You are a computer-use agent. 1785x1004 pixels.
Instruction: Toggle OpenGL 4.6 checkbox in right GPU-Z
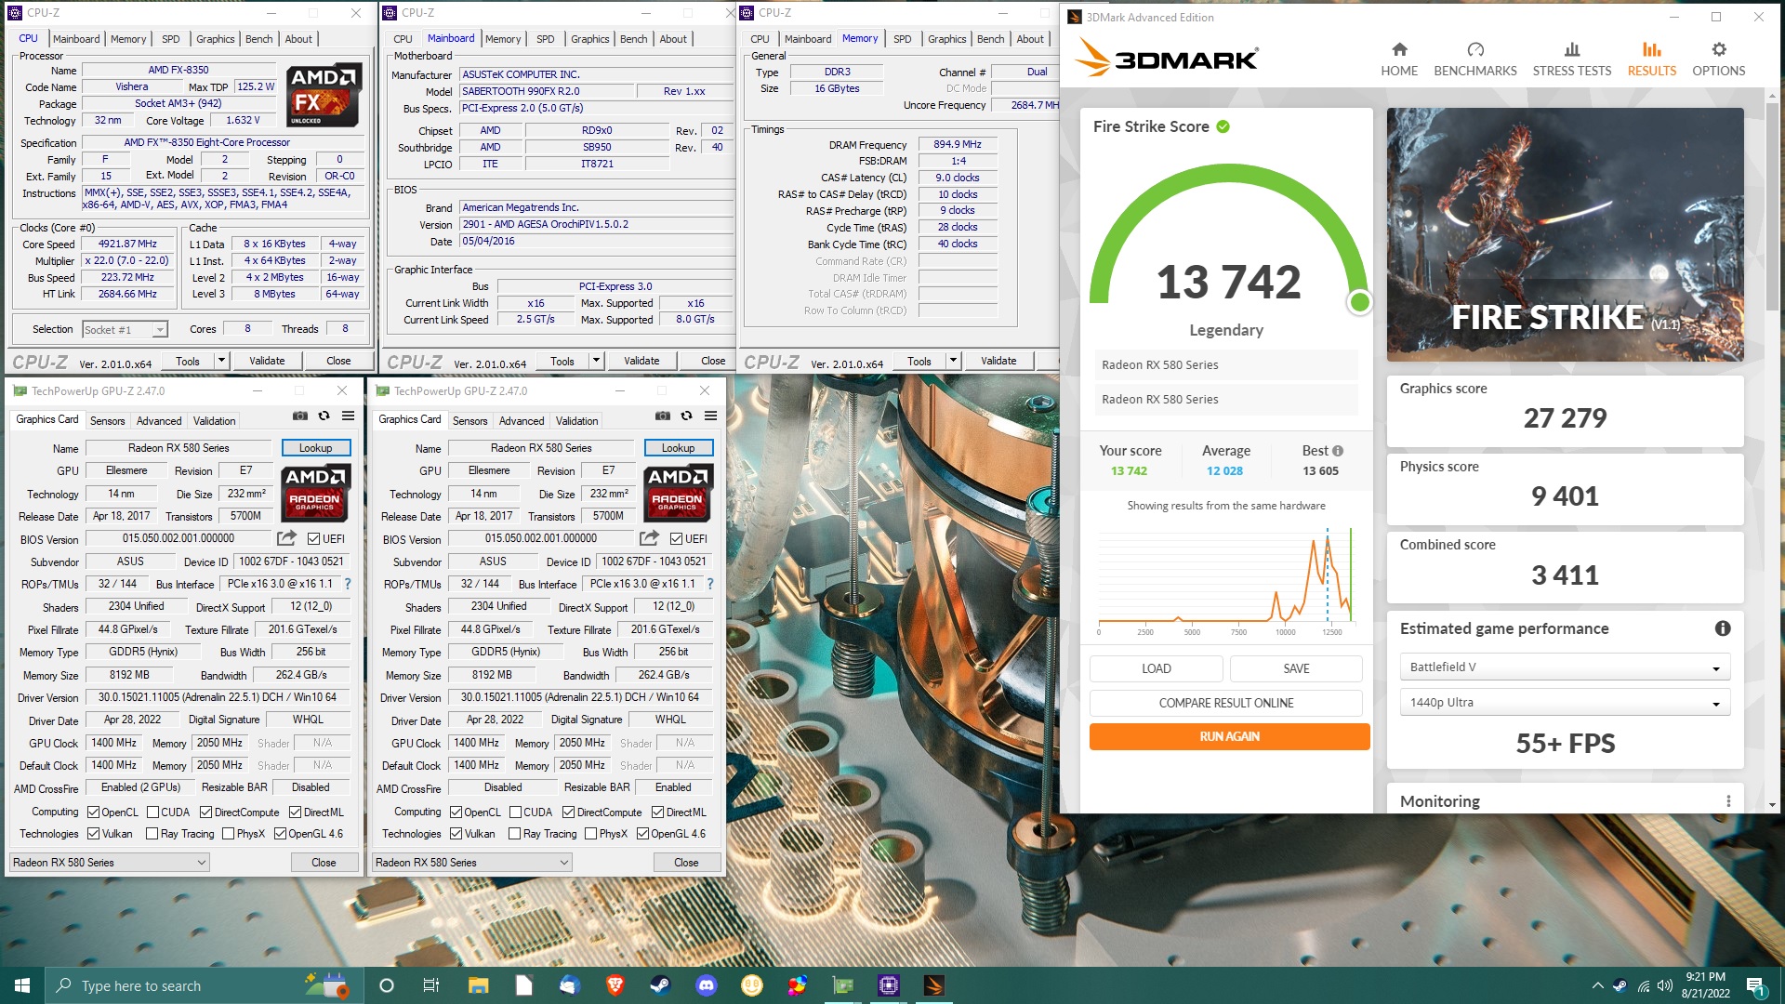click(x=642, y=834)
